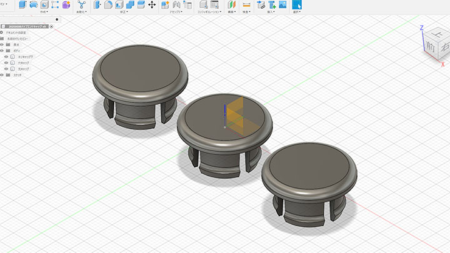Click the 上 (Top) face of ViewCube
This screenshot has height=253, width=450.
pyautogui.click(x=439, y=34)
